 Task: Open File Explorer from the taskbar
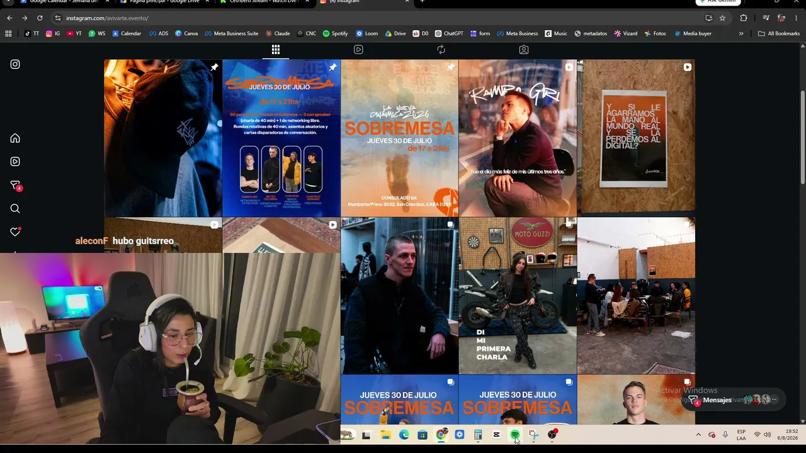[385, 435]
